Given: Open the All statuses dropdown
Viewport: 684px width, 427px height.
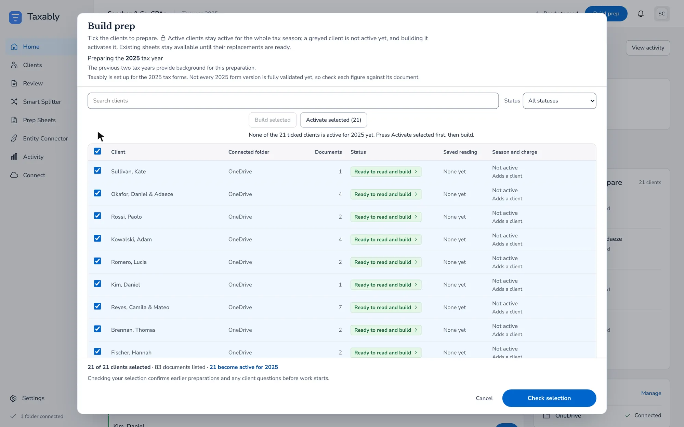Looking at the screenshot, I should click(559, 101).
